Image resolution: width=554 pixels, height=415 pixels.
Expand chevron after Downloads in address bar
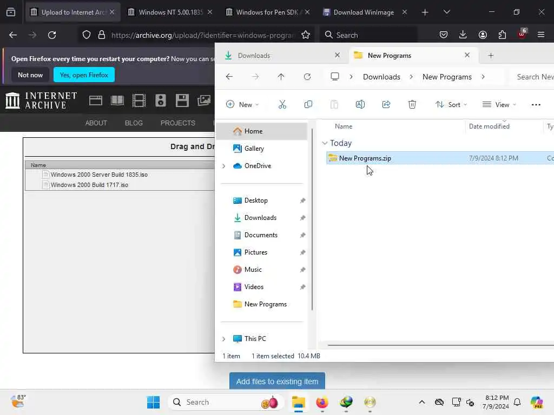(411, 77)
